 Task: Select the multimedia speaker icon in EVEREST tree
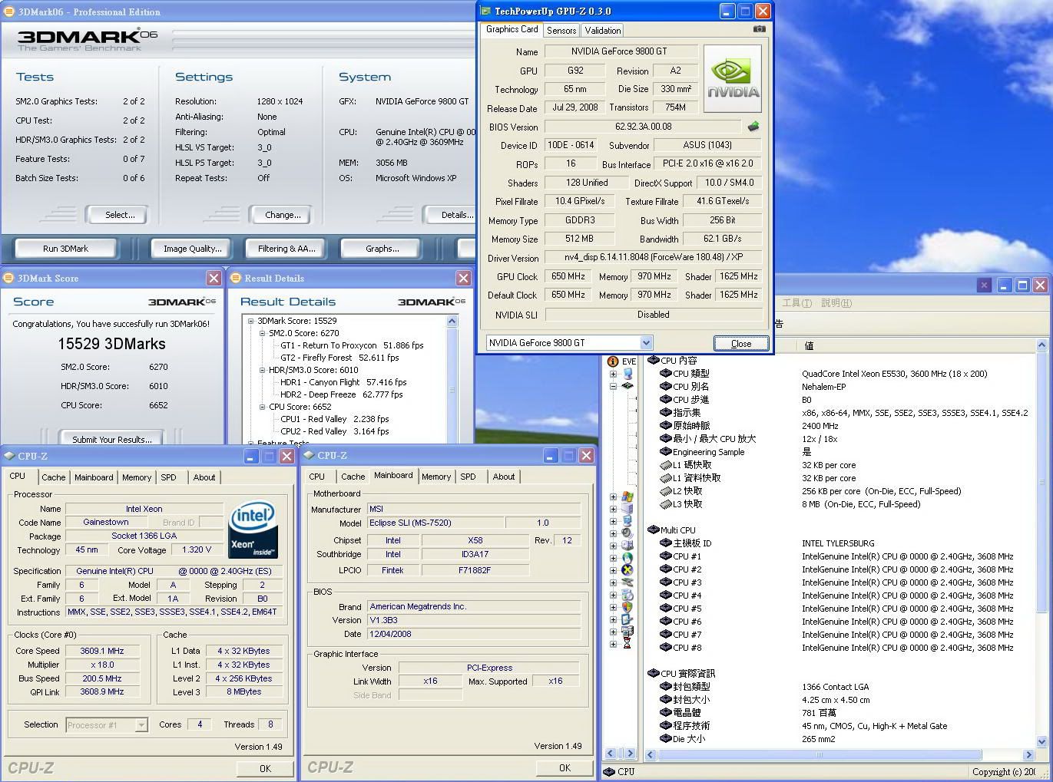click(627, 533)
